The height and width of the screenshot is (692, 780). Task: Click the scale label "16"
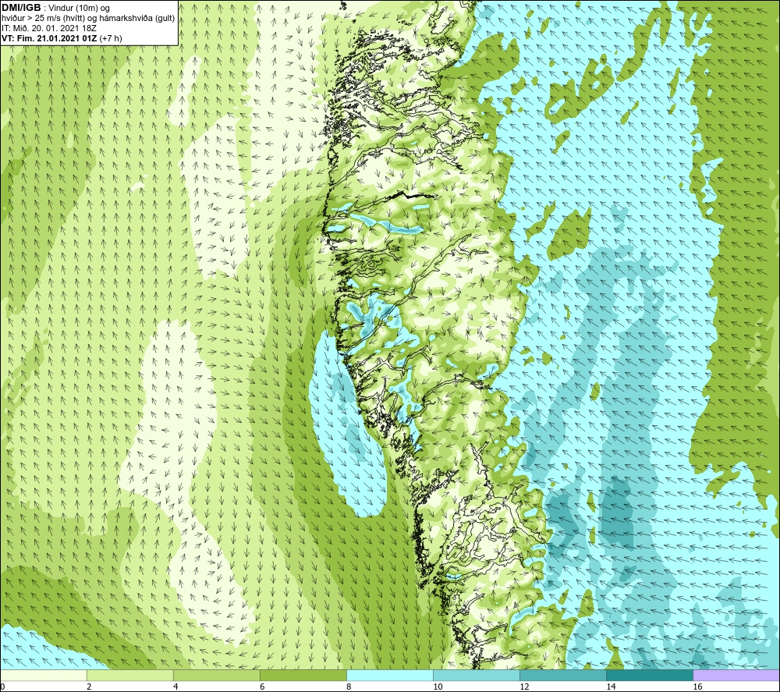click(x=697, y=687)
